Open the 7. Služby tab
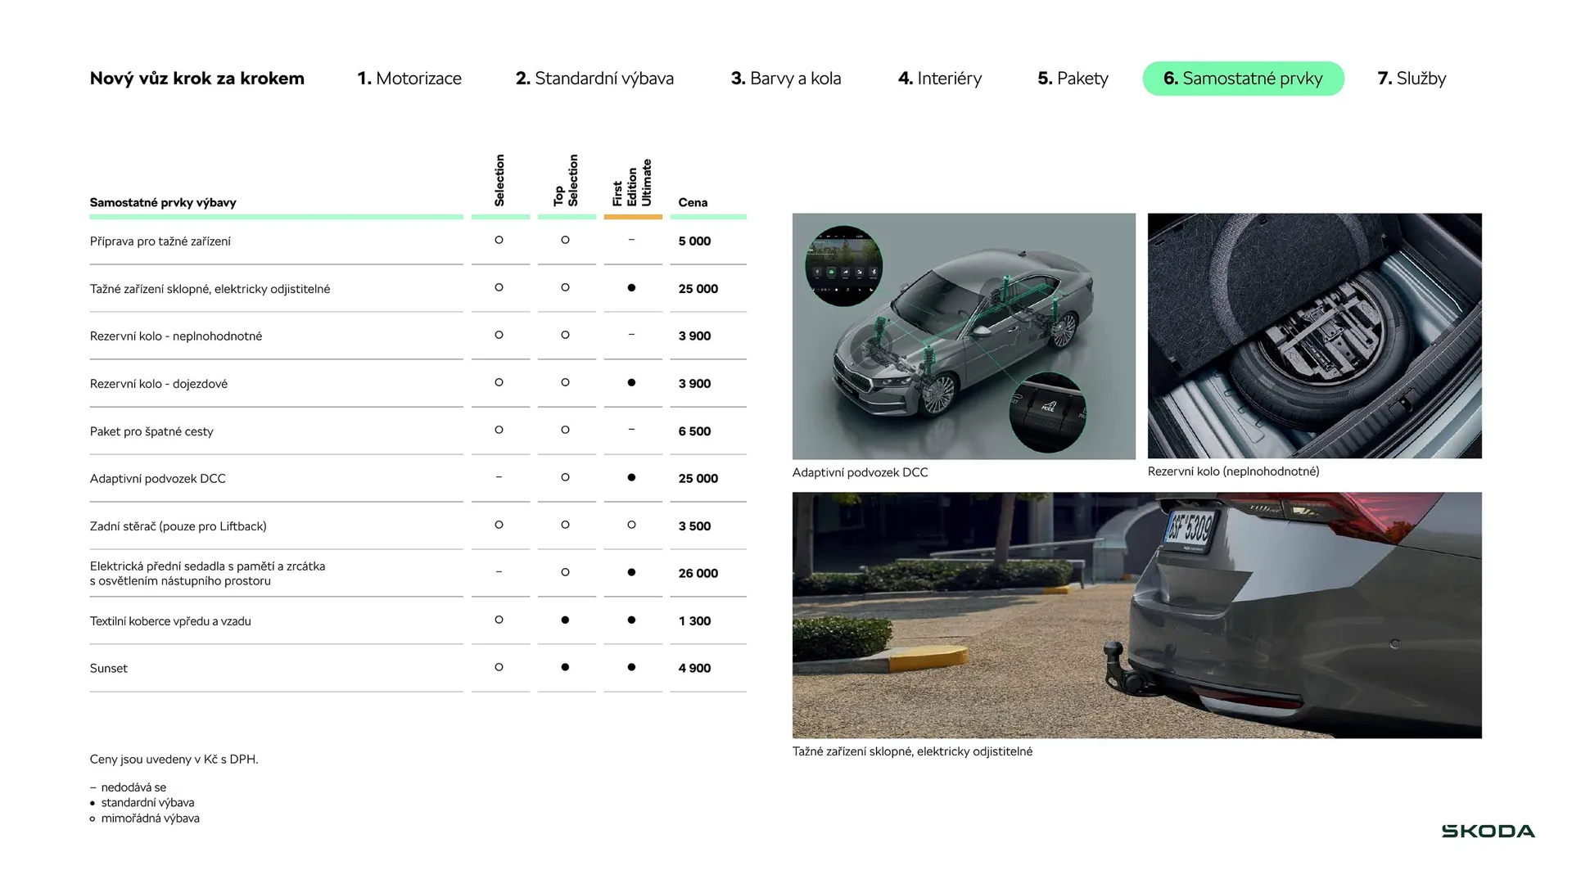Viewport: 1572px width, 884px height. (x=1412, y=79)
